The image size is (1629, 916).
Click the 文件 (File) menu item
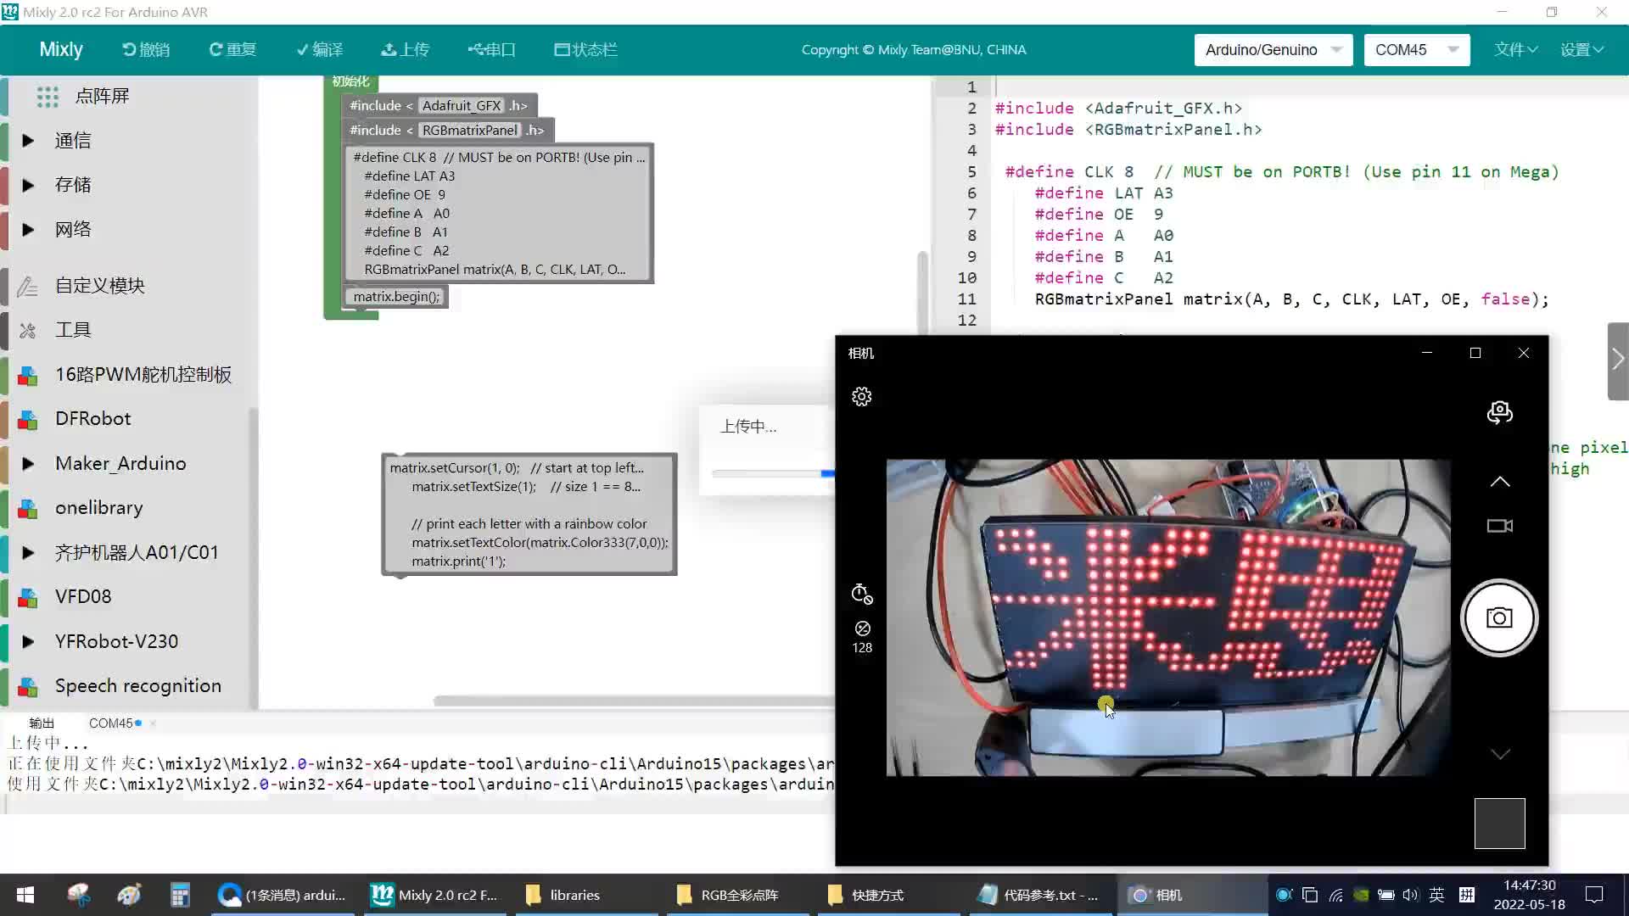1516,49
